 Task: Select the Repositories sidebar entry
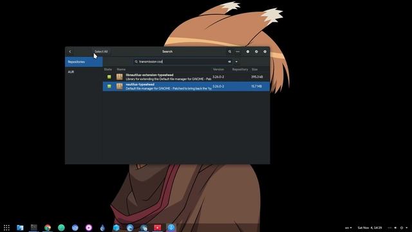coord(84,62)
